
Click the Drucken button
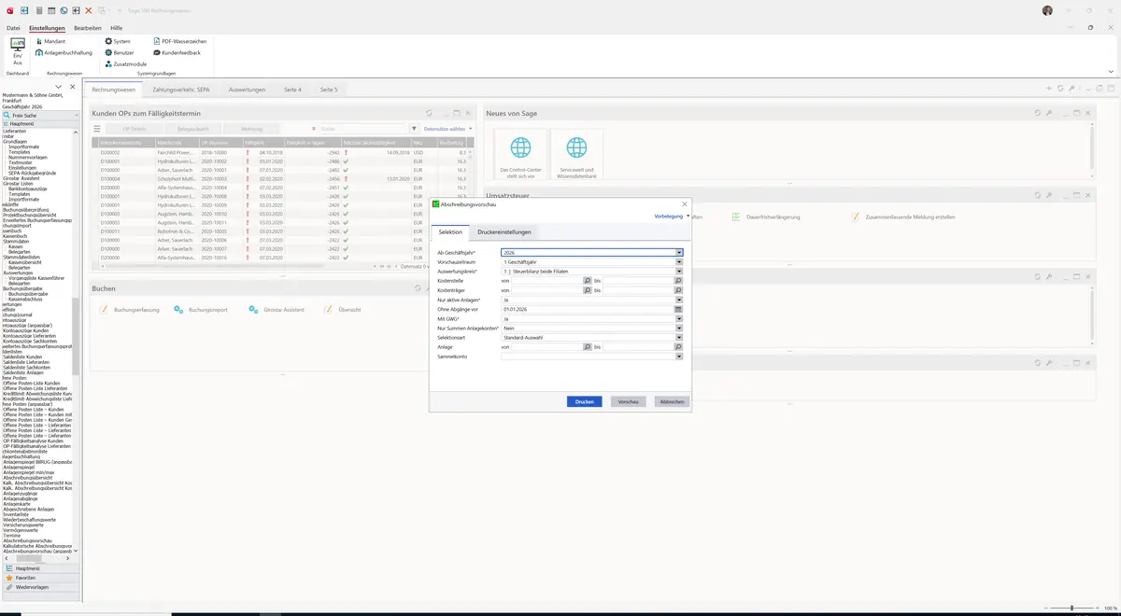click(585, 401)
